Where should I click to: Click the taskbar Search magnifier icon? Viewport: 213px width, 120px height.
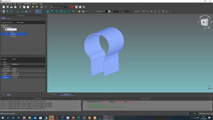pyautogui.click(x=8, y=118)
